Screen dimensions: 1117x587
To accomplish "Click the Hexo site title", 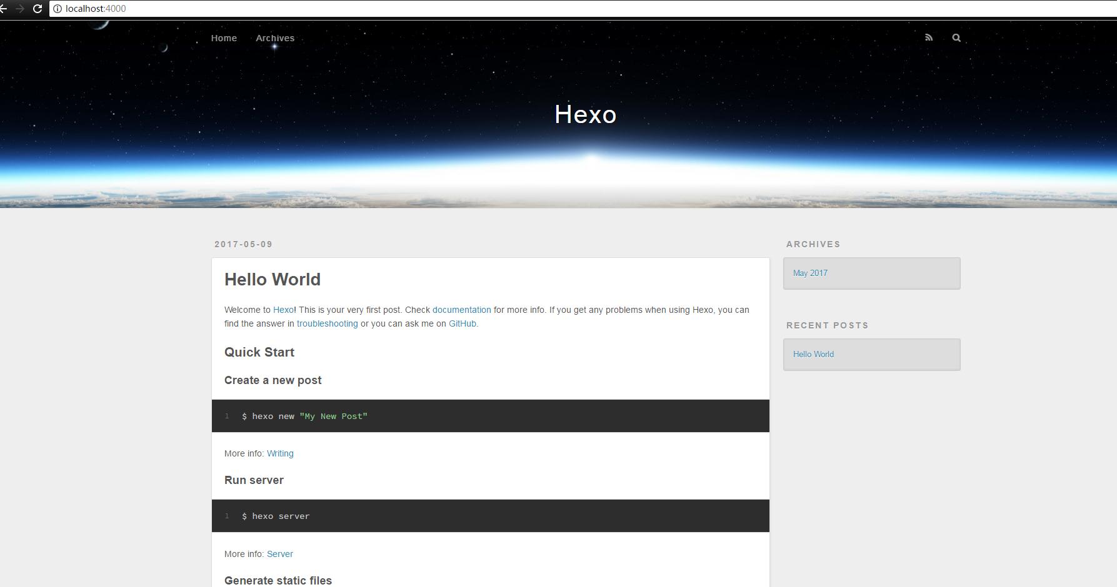I will [586, 114].
